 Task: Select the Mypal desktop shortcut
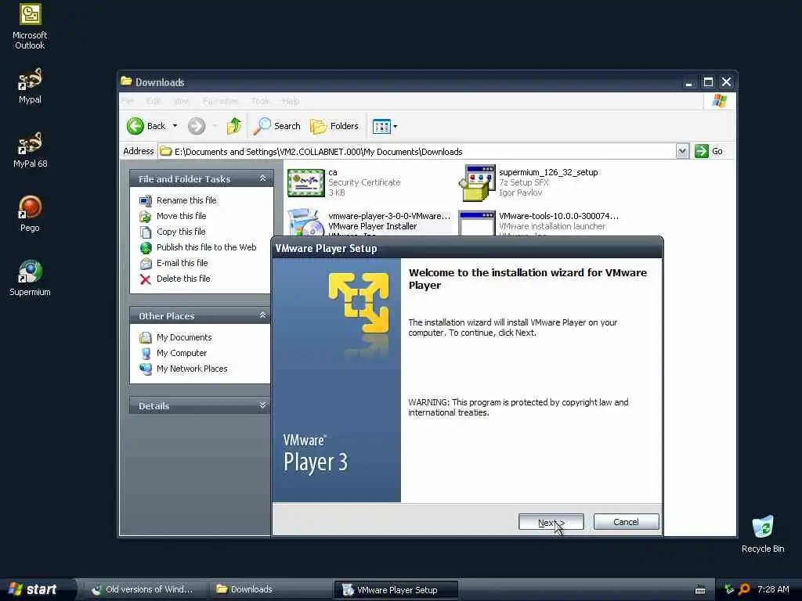(x=30, y=86)
